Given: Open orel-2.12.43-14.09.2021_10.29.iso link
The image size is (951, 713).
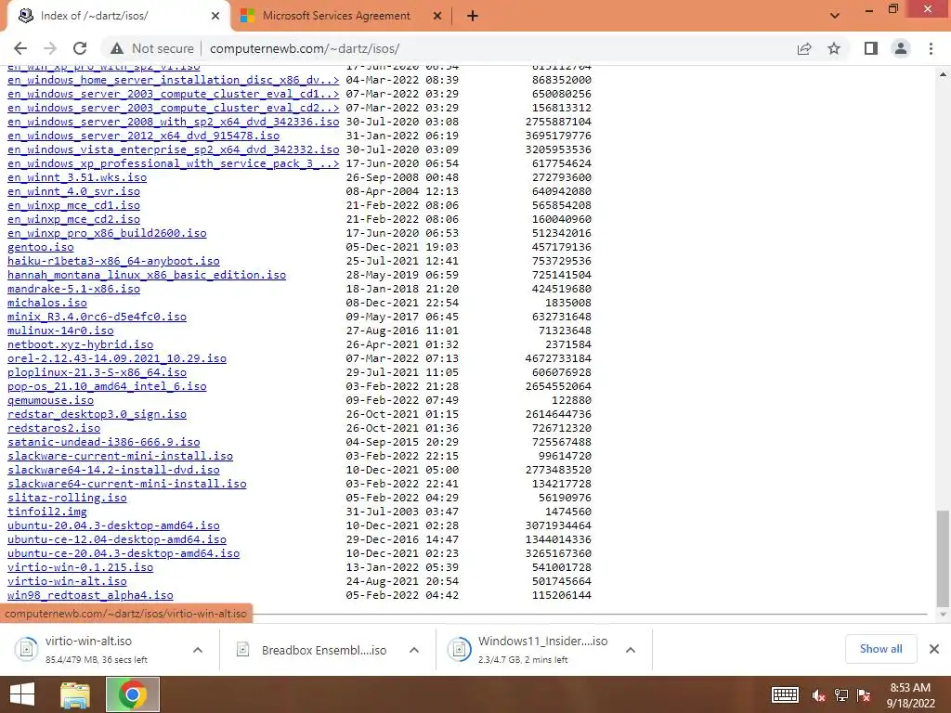Looking at the screenshot, I should 117,359.
